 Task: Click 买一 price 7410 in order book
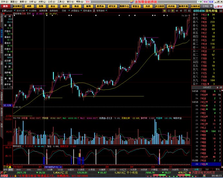pos(204,51)
